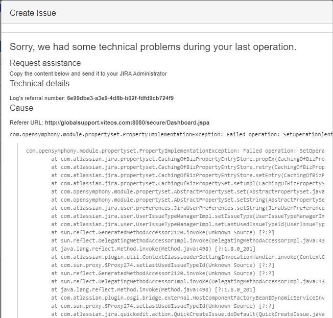Click the UserIssueTypeManagerImpl.setIssueType trace line

pyautogui.click(x=188, y=216)
